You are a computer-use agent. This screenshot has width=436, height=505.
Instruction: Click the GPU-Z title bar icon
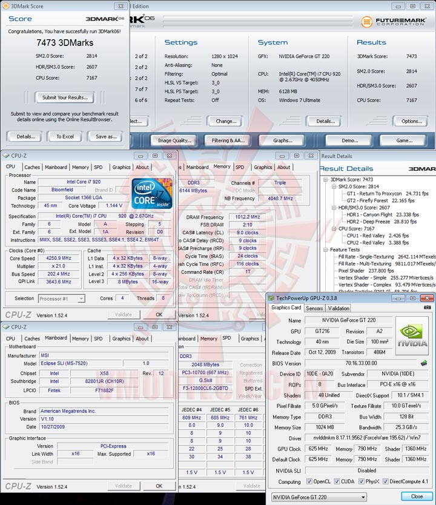pyautogui.click(x=271, y=299)
